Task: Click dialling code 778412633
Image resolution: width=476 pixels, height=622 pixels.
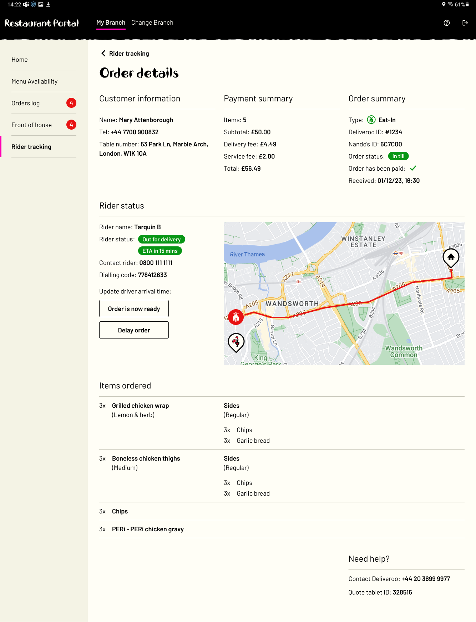Action: [x=152, y=275]
